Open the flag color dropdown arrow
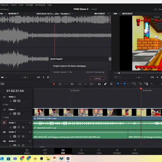This screenshot has width=162, height=162. point(121,84)
